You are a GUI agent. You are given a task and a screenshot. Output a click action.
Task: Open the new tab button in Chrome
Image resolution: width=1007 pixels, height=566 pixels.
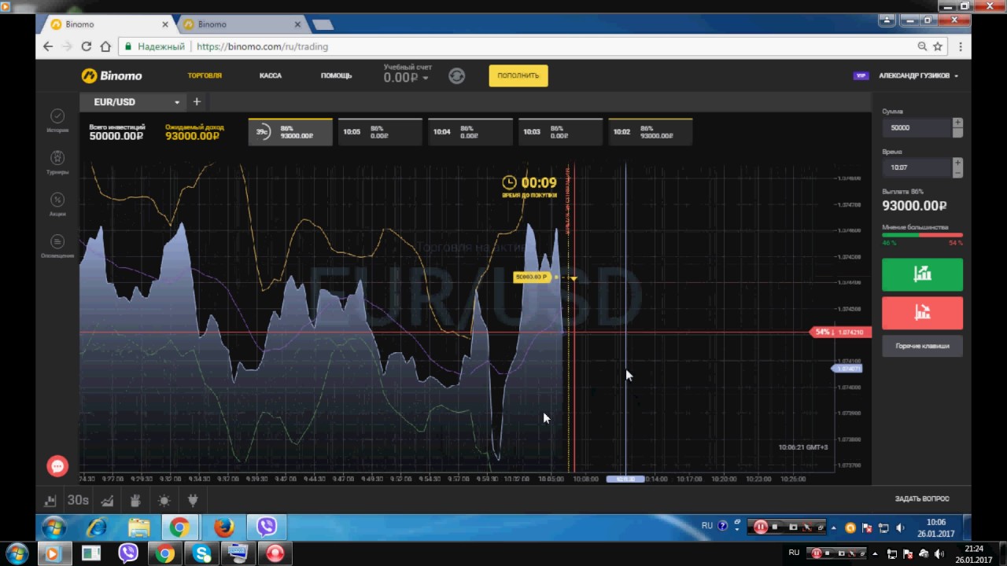(323, 24)
